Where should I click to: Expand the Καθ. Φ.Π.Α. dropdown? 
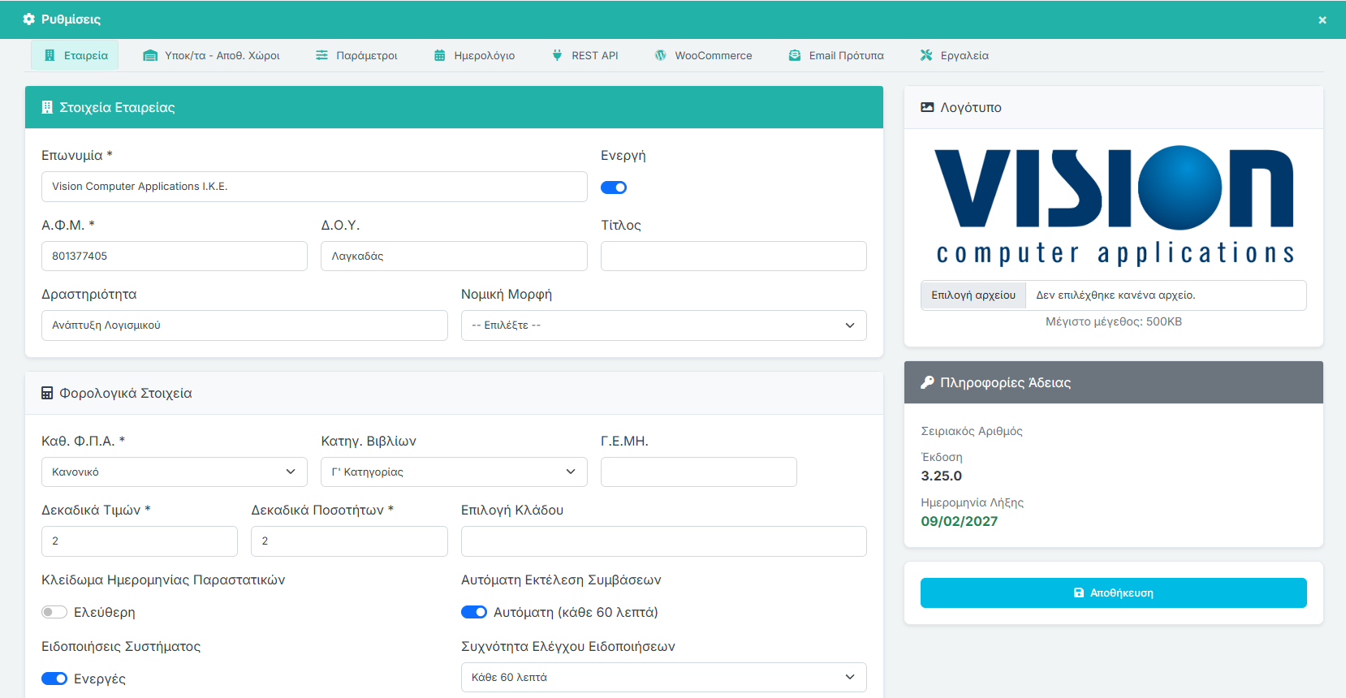click(x=174, y=472)
